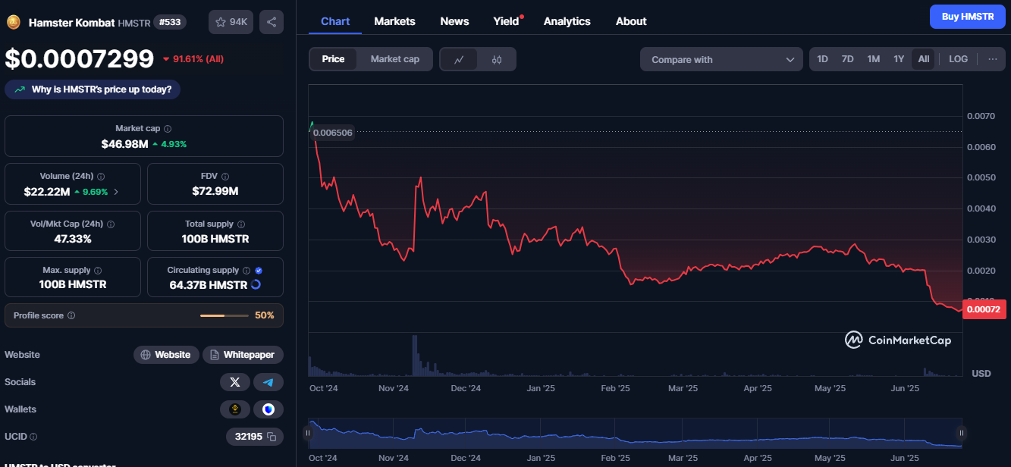Open the chart more options menu
This screenshot has height=467, width=1011.
[x=993, y=59]
